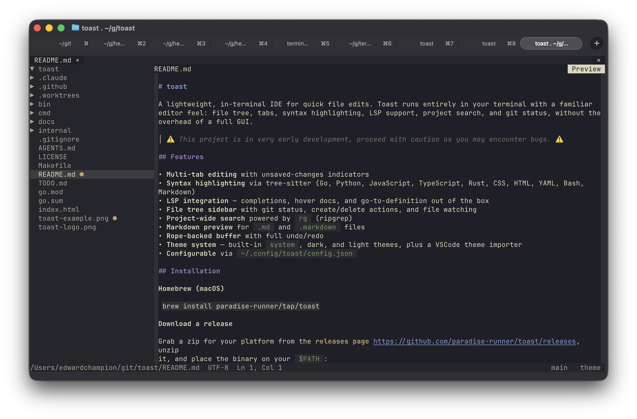Click the '## Features' heading
The height and width of the screenshot is (419, 637).
(x=181, y=157)
